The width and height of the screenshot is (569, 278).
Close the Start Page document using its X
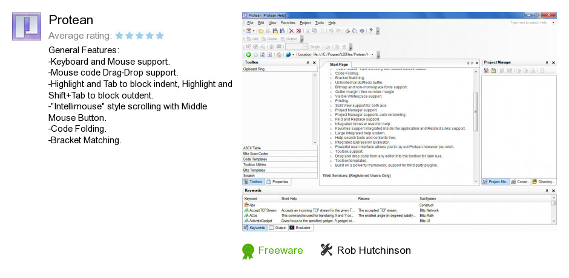[477, 63]
